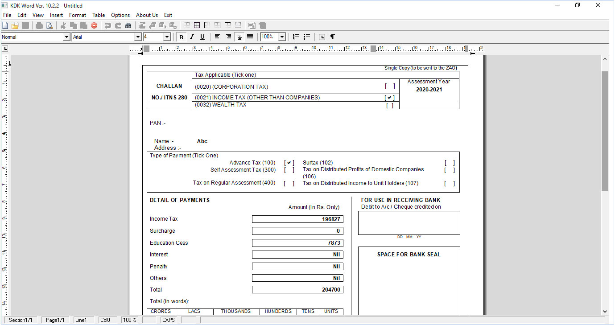The image size is (615, 325).
Task: Click the "SPACE FOR BANK SEAL" heading
Action: [x=409, y=255]
